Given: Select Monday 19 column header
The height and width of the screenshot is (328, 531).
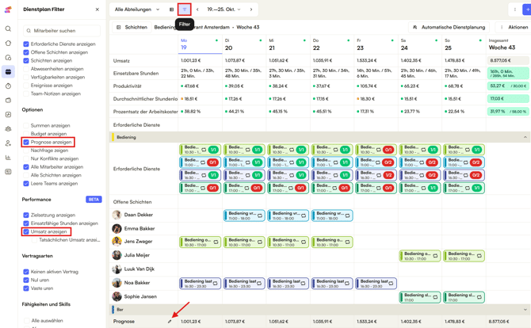Looking at the screenshot, I should [200, 44].
